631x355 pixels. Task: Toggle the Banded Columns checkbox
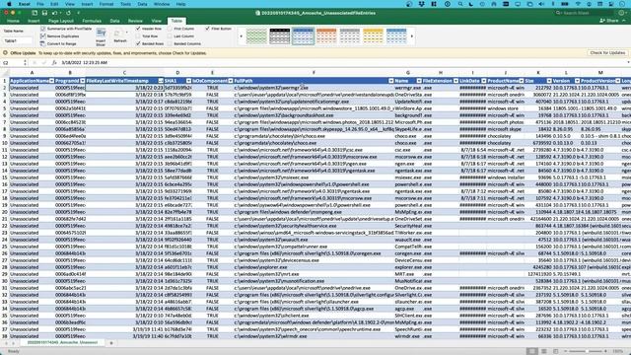pos(170,43)
